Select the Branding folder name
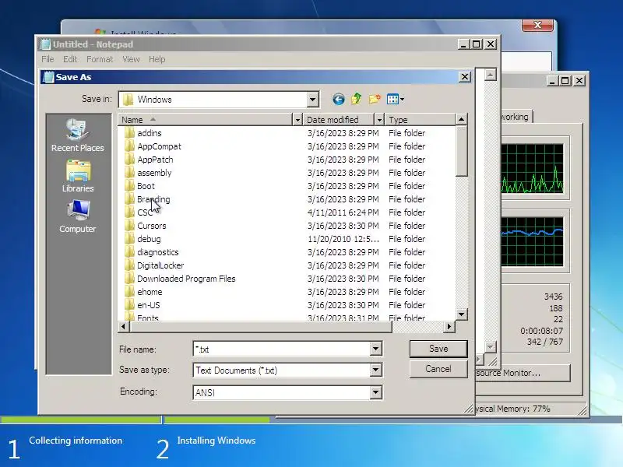The width and height of the screenshot is (623, 467). [x=153, y=199]
